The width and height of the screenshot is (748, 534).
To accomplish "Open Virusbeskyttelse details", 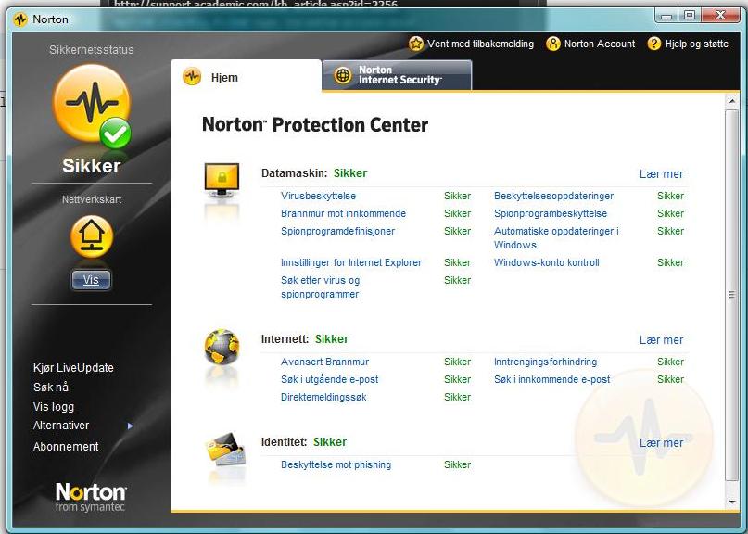I will (318, 196).
